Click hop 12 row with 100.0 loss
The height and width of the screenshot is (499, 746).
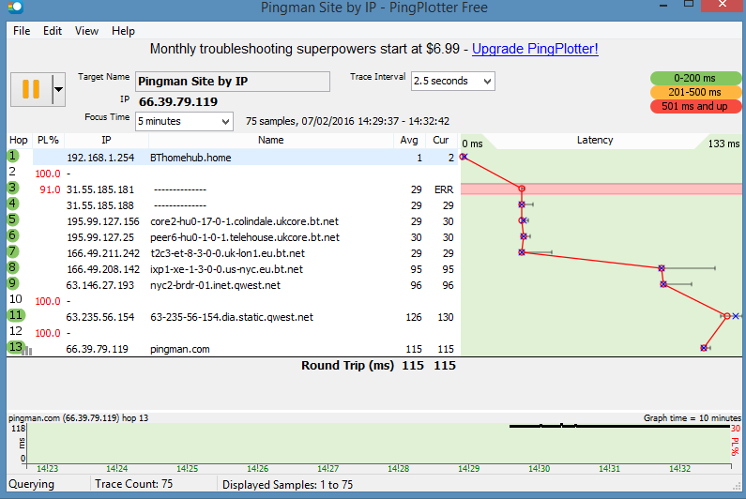coord(232,333)
